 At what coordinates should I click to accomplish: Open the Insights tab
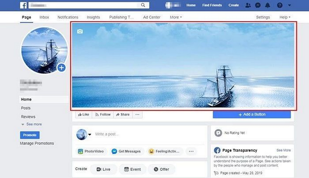(x=94, y=17)
